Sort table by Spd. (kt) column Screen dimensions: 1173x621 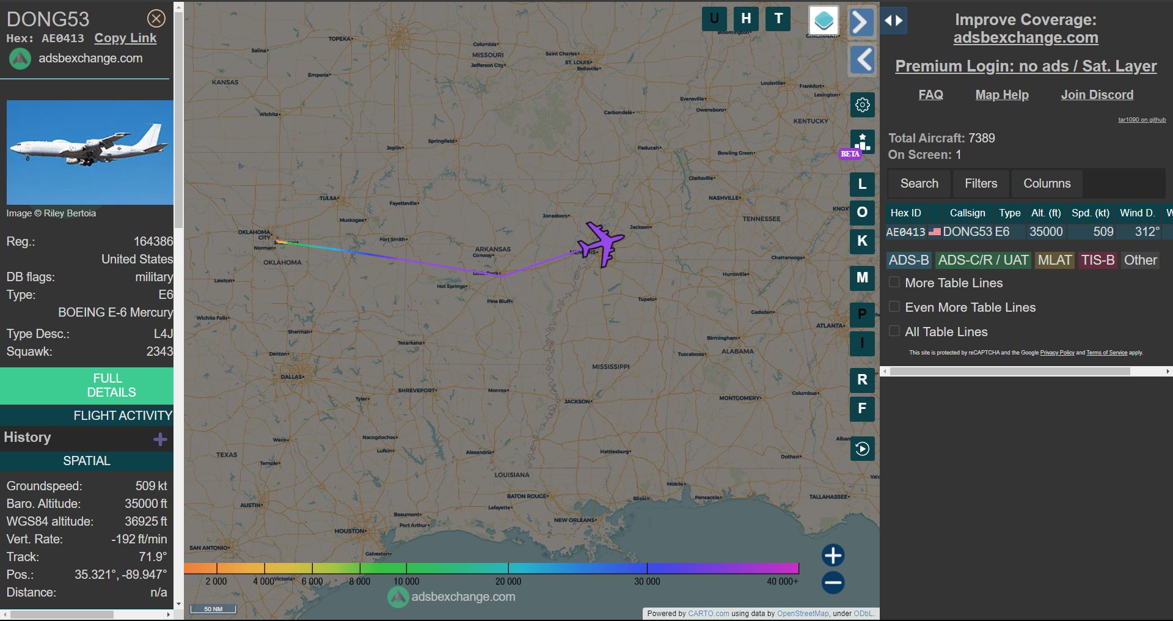(1091, 213)
